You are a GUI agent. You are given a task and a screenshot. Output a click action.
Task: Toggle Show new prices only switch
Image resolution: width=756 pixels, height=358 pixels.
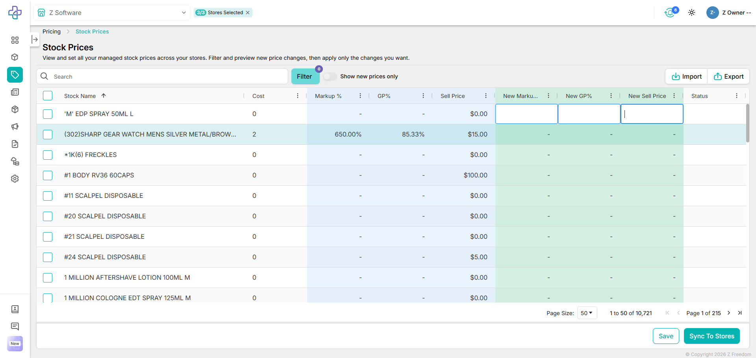(330, 76)
